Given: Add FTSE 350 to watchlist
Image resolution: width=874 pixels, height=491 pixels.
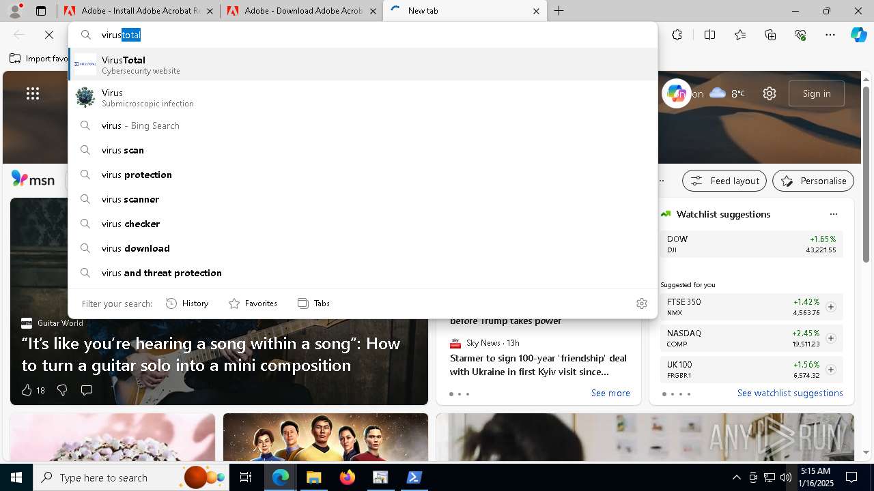Looking at the screenshot, I should [x=831, y=307].
